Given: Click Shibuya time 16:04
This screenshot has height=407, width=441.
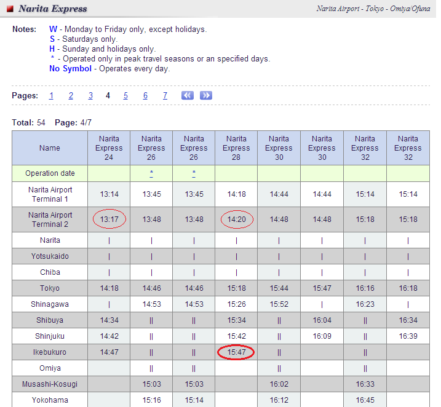Looking at the screenshot, I should [x=322, y=320].
